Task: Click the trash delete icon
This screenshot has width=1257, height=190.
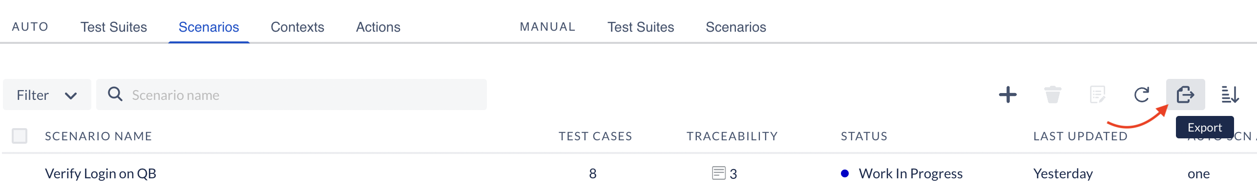Action: tap(1052, 95)
